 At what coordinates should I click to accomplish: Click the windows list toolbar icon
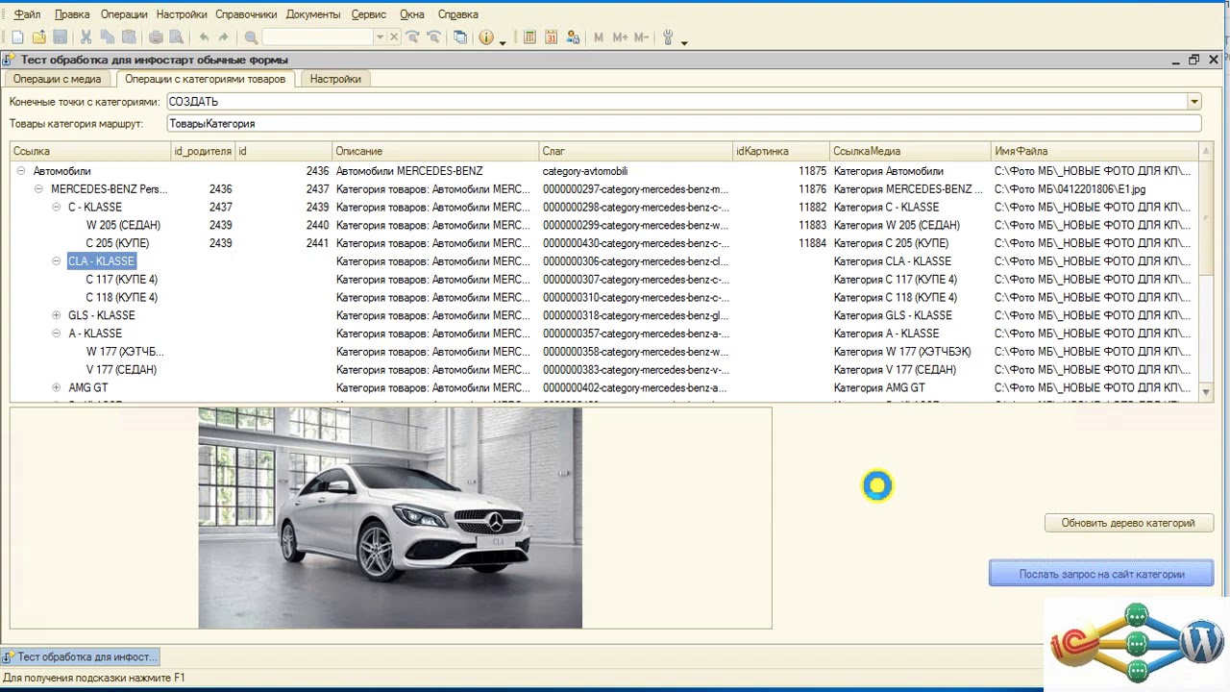(460, 37)
